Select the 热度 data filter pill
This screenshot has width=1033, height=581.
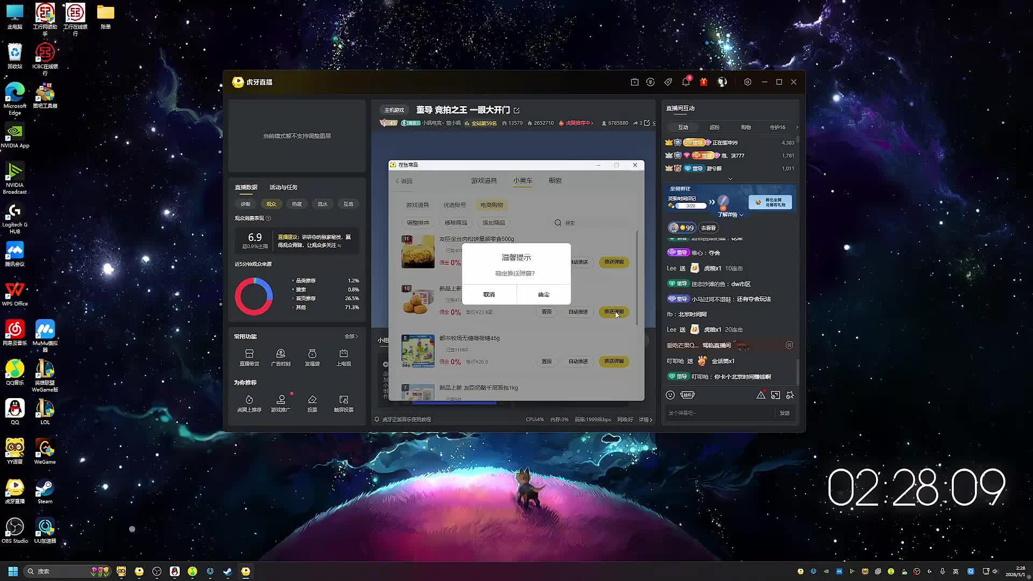click(x=297, y=204)
